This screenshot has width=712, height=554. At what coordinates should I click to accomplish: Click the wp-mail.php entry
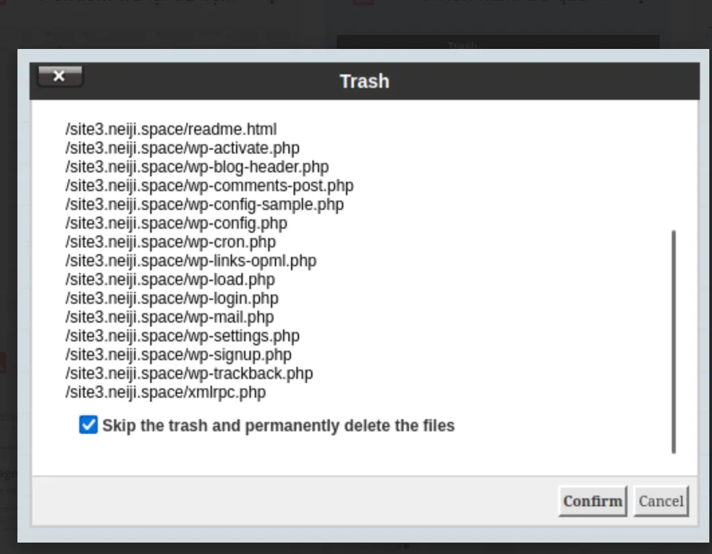click(170, 317)
